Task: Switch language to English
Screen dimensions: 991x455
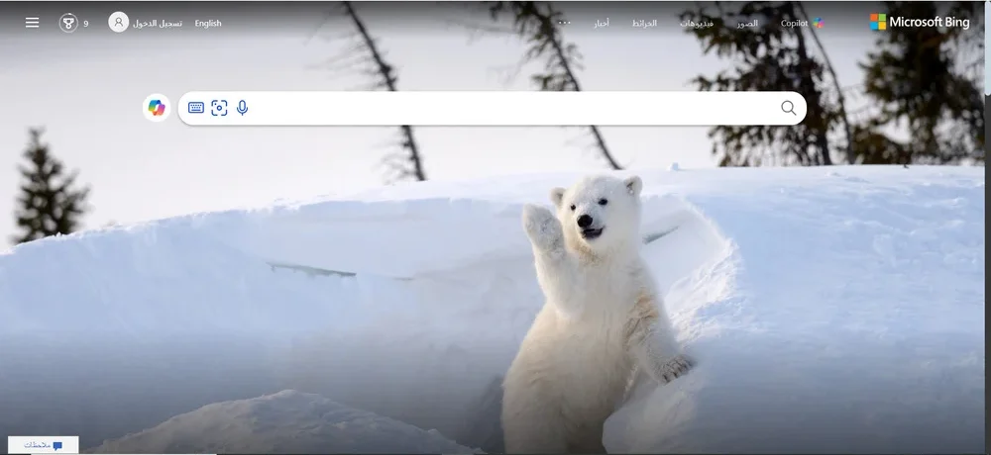Action: pos(208,23)
